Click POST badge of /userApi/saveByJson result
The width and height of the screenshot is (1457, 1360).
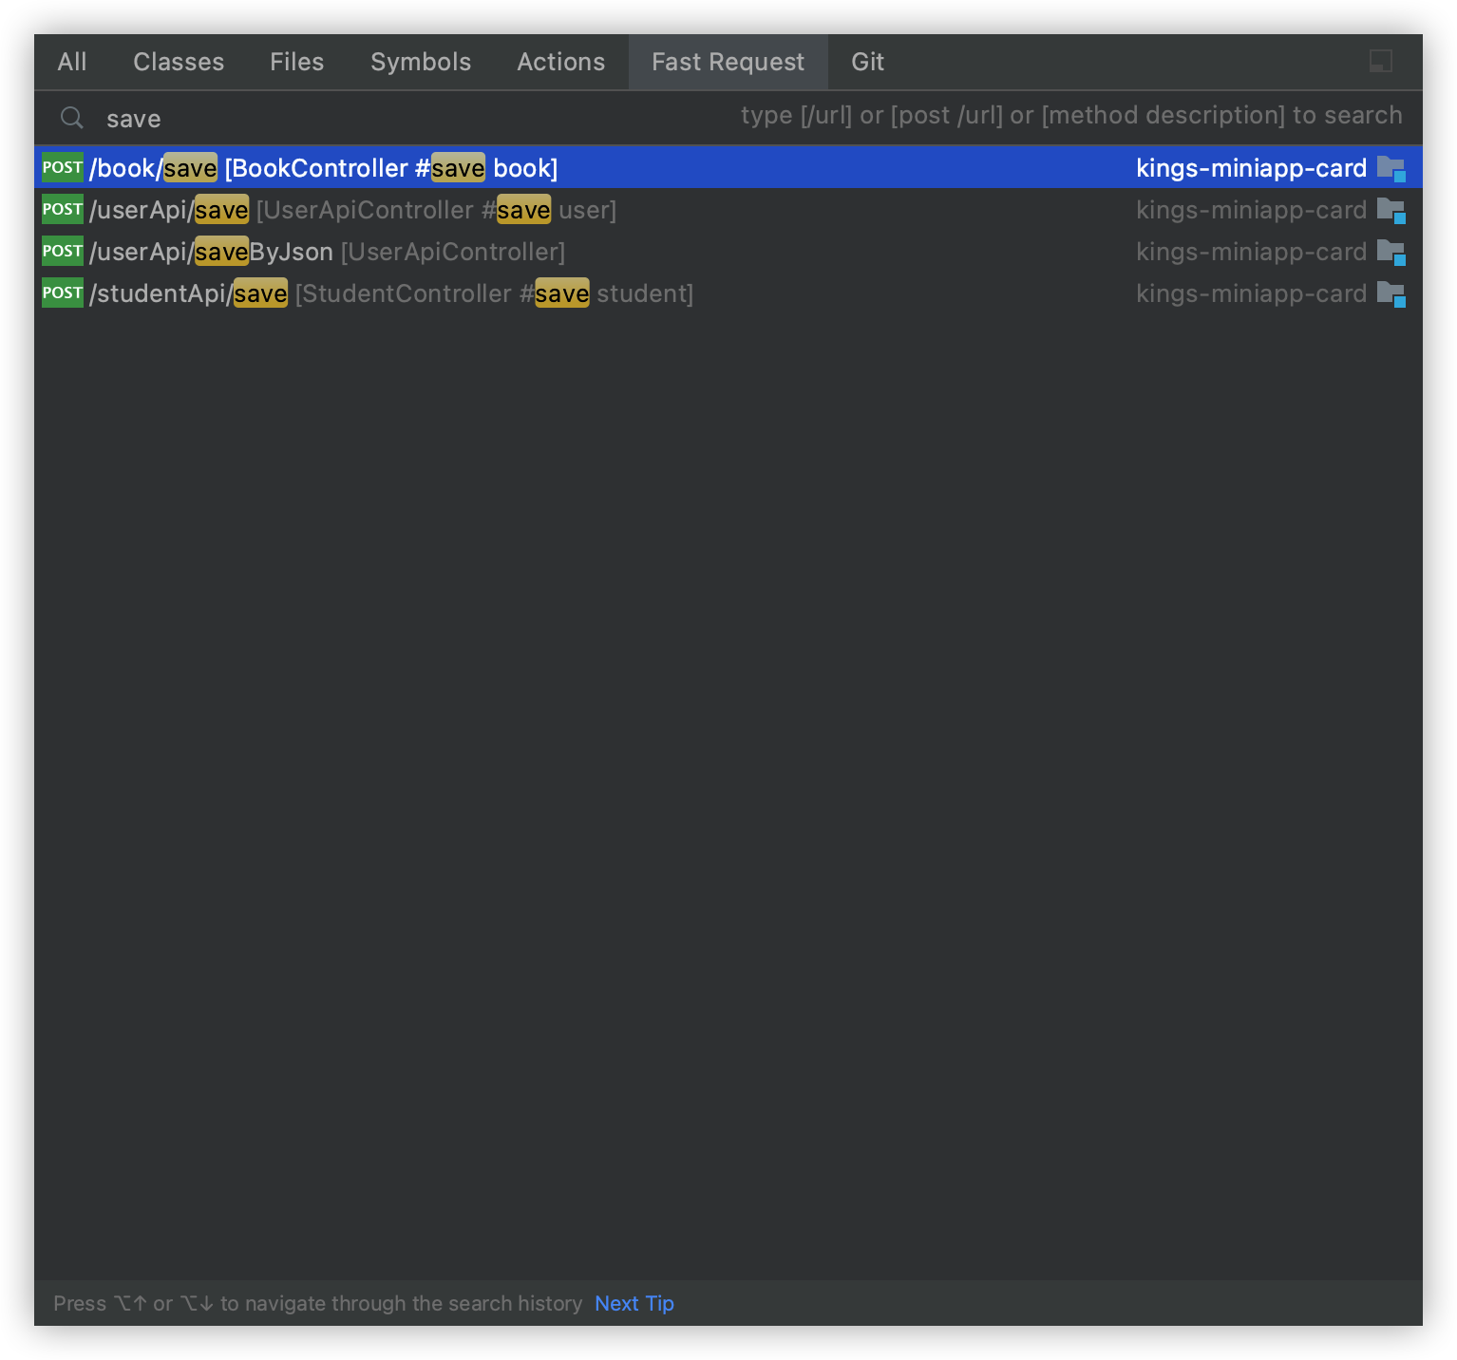point(63,252)
